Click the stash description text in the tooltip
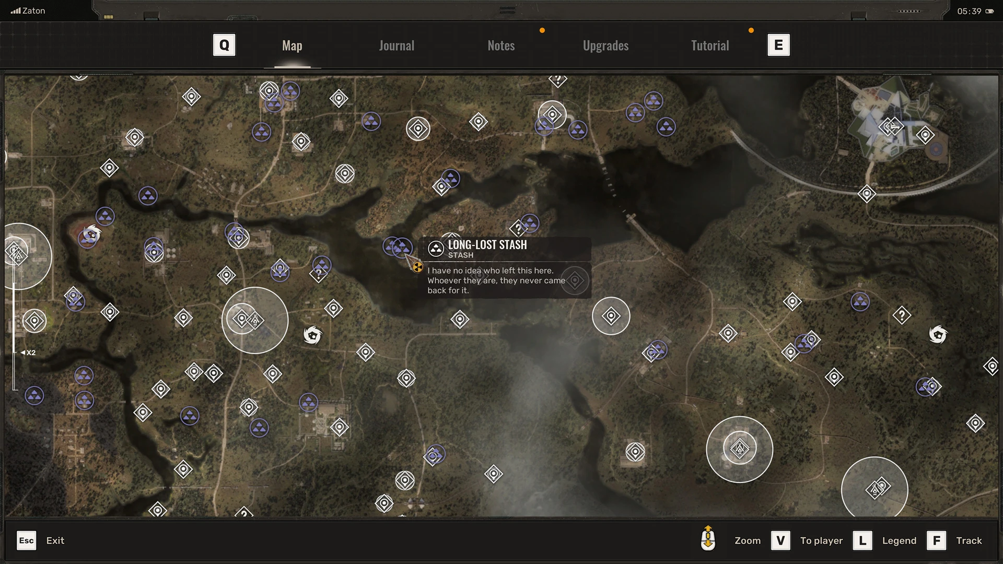 click(x=496, y=280)
